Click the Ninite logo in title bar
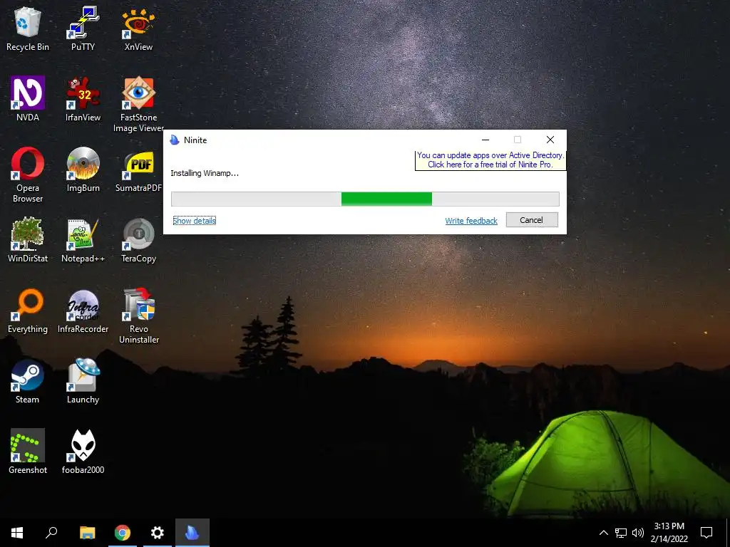Viewport: 730px width, 547px height. tap(175, 140)
